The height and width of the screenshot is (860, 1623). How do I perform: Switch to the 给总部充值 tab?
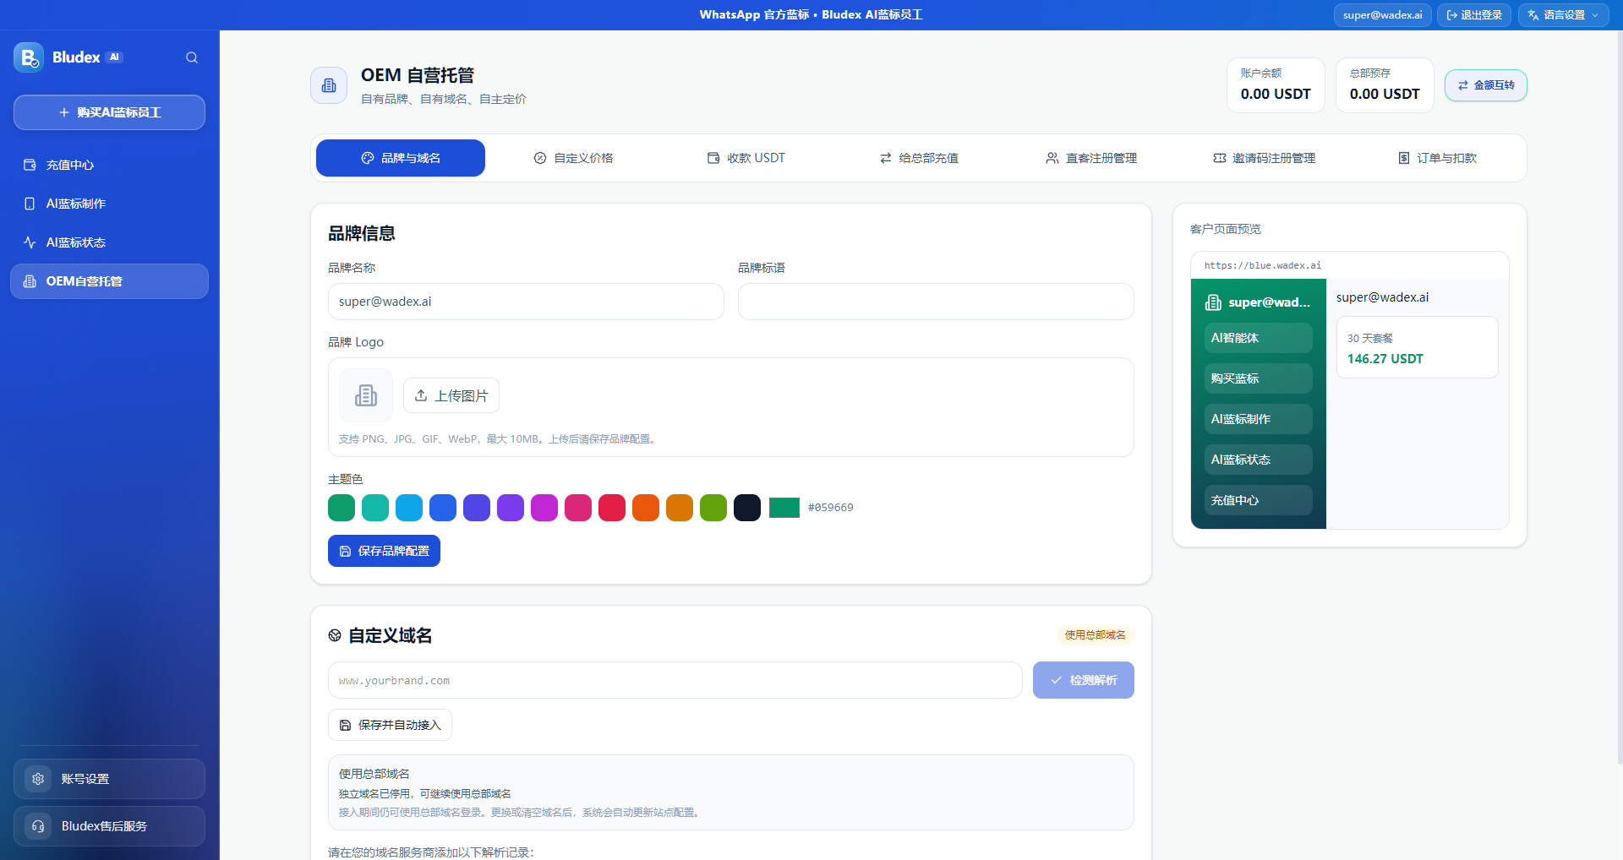(x=919, y=158)
